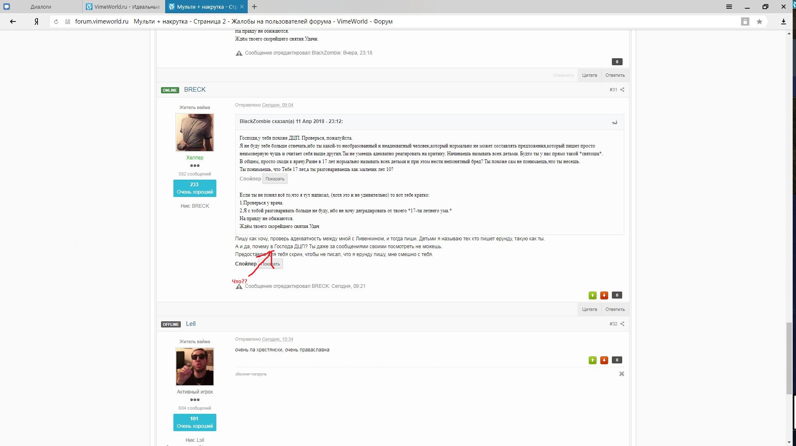
Task: Click 'Ответить' on BRECK's post
Action: point(615,309)
